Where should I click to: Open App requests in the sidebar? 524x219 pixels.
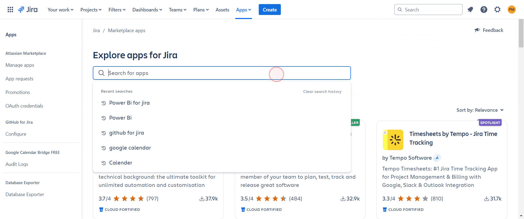pos(19,79)
